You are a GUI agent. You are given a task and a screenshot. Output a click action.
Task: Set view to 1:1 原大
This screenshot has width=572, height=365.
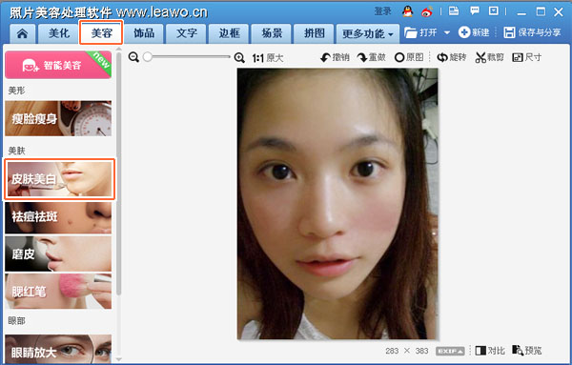[x=268, y=57]
